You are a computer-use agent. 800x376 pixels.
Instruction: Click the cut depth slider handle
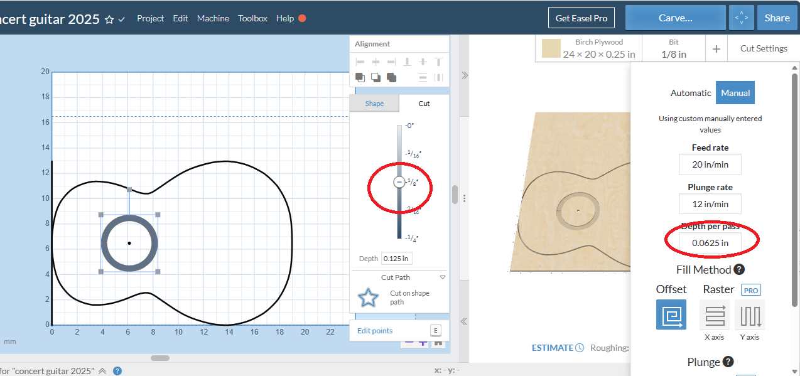click(x=399, y=182)
